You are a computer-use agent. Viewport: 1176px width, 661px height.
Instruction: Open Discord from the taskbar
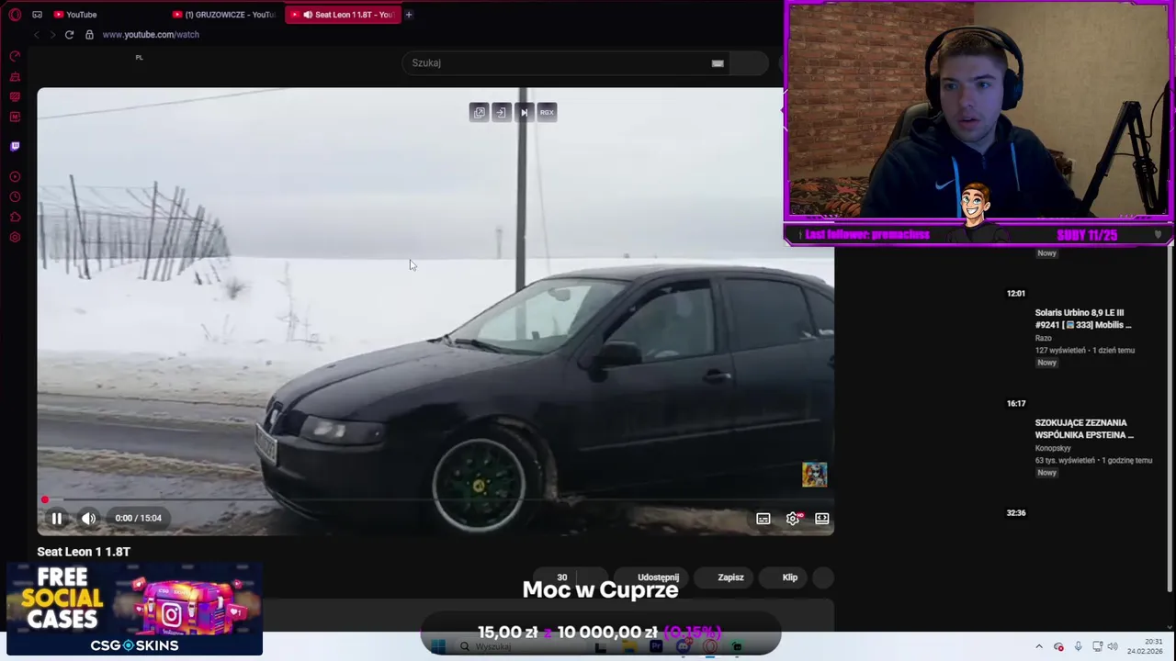click(684, 647)
